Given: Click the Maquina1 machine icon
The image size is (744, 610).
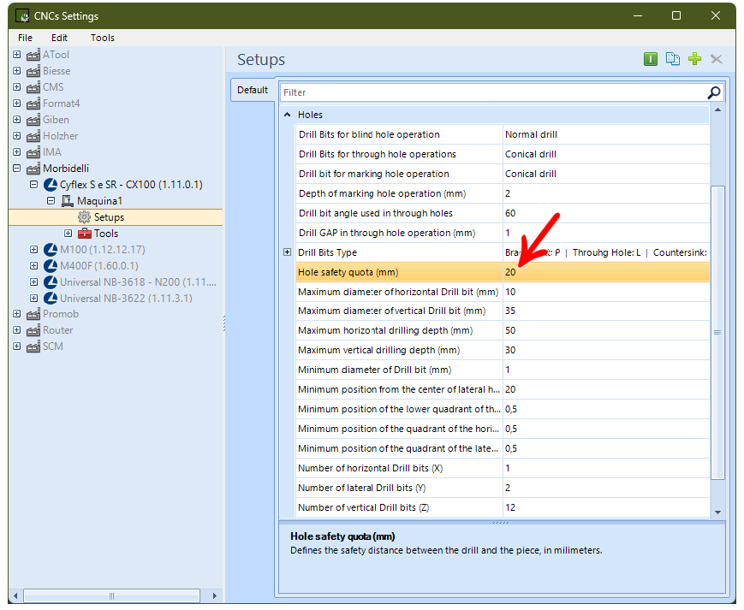Looking at the screenshot, I should [68, 201].
